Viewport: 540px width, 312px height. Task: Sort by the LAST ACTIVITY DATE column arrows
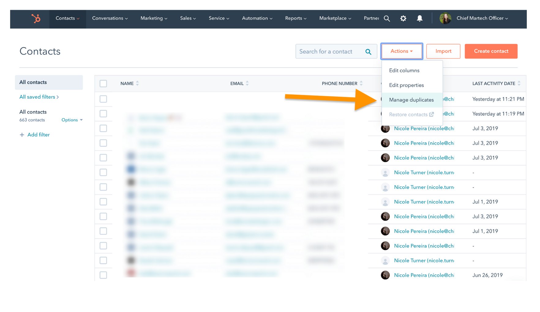coord(519,83)
